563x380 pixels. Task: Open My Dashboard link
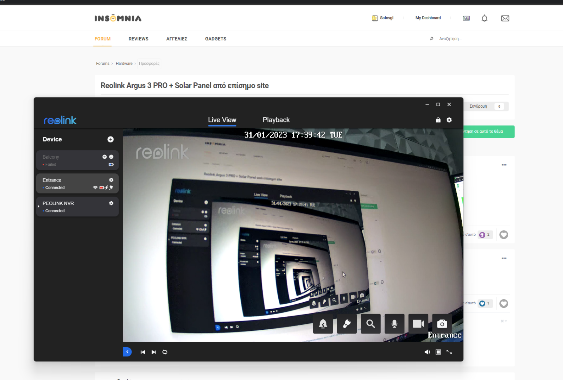(x=428, y=18)
